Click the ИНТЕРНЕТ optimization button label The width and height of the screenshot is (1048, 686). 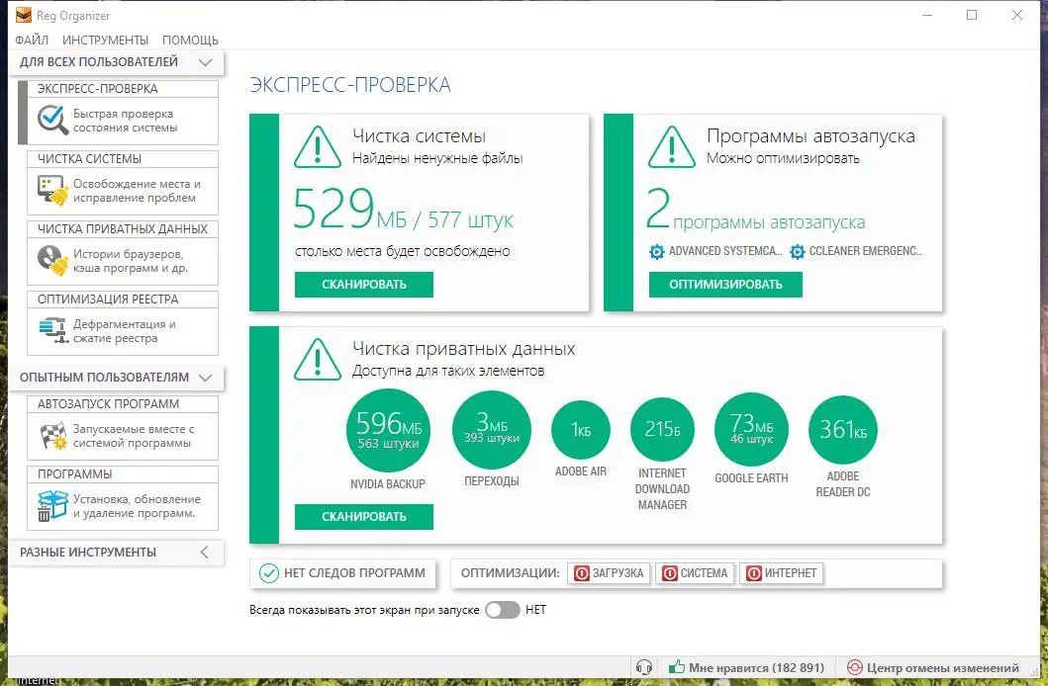click(x=791, y=573)
